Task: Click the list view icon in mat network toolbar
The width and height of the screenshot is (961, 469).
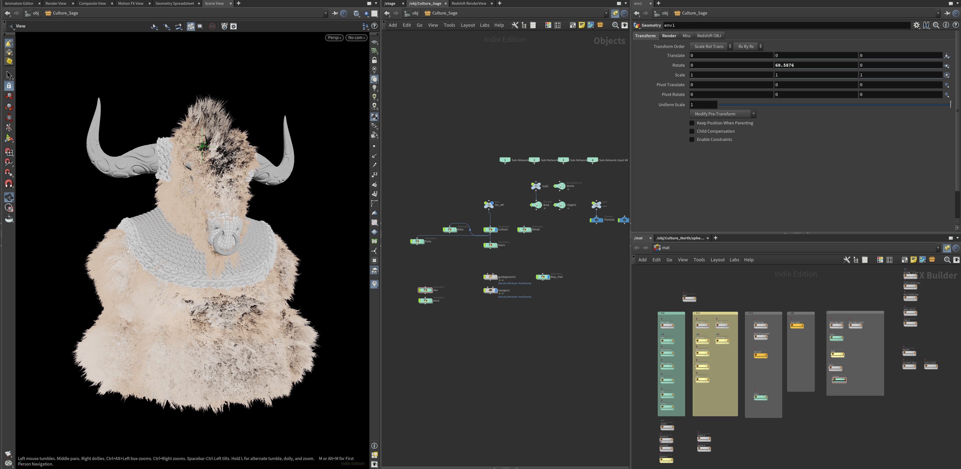Action: 865,260
